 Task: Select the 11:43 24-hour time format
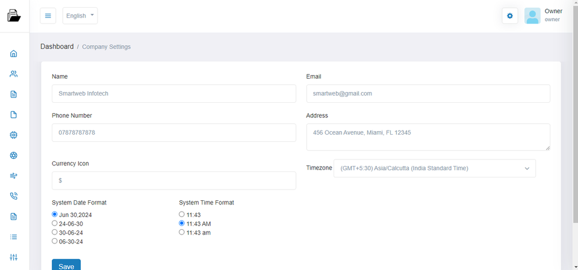point(182,214)
